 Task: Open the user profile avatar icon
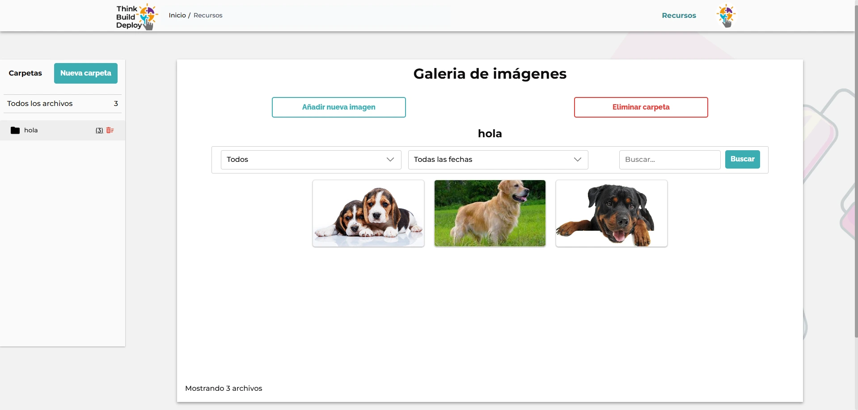pyautogui.click(x=726, y=16)
